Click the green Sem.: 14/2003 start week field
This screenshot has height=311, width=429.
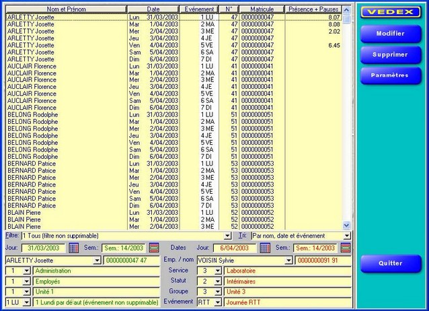(x=124, y=248)
